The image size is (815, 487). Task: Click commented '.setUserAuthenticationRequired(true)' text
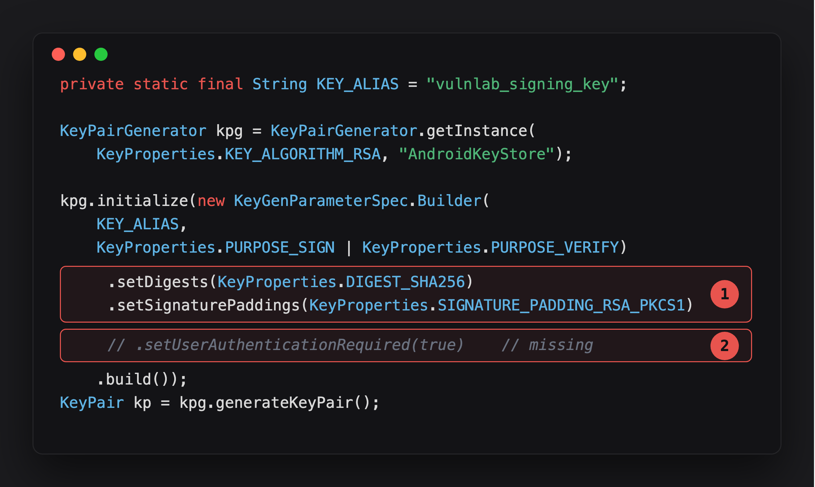click(x=299, y=345)
